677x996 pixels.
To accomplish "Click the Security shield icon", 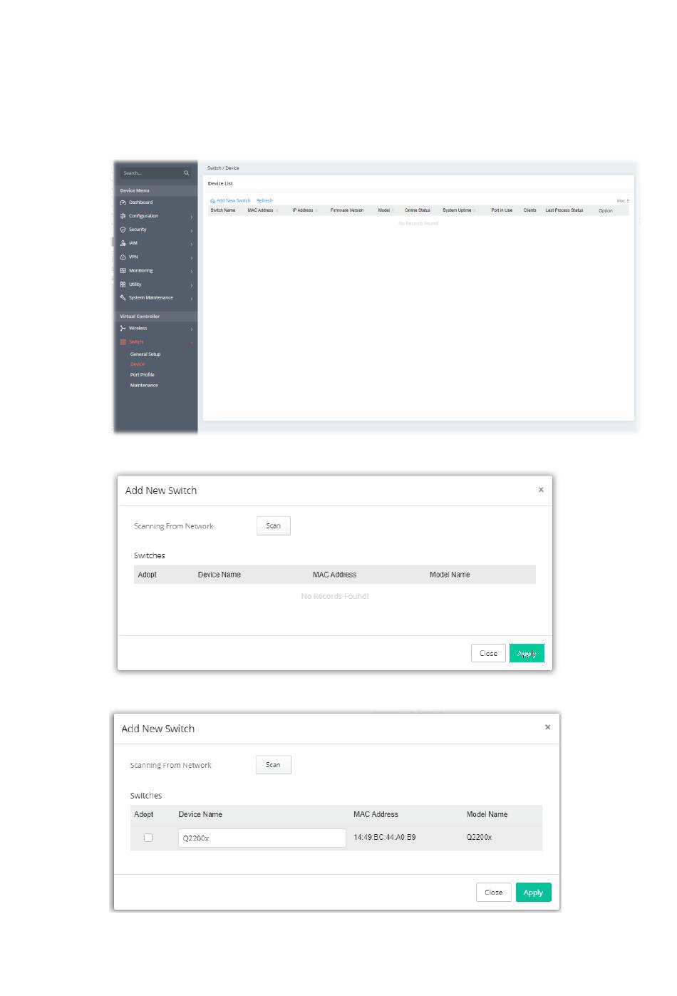I will click(x=123, y=230).
